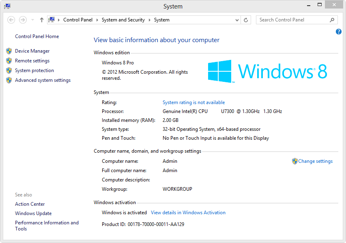Image resolution: width=346 pixels, height=243 pixels.
Task: Open the address bar dropdown chevron
Action: (x=236, y=19)
